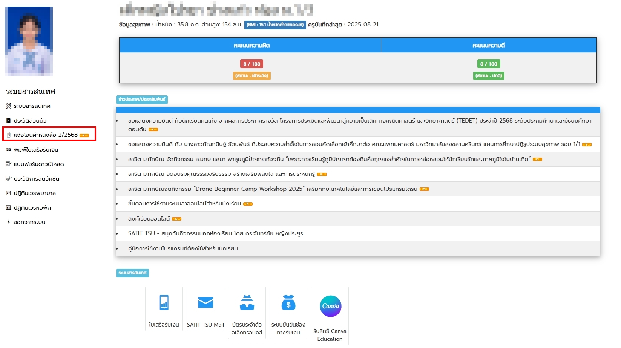Screen dimensions: 621x348
Task: Open the ใบเสร็จรับเงิน receipt phone icon
Action: click(164, 303)
